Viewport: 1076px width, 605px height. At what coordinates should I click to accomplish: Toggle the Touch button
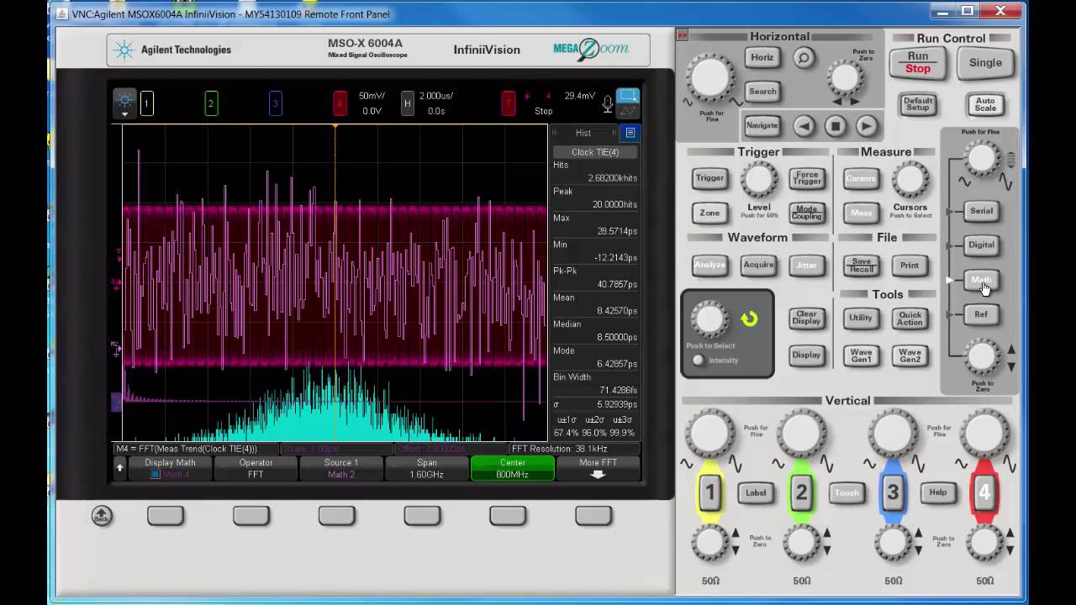pos(847,492)
